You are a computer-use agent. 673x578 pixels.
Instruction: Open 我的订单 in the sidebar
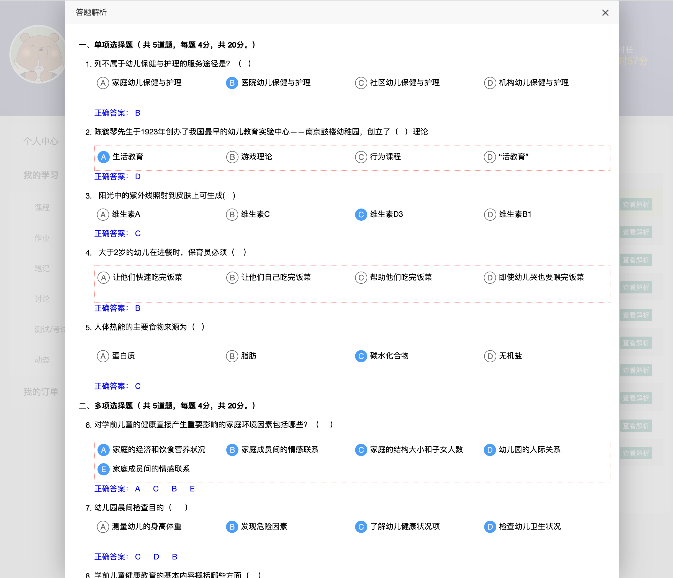41,392
